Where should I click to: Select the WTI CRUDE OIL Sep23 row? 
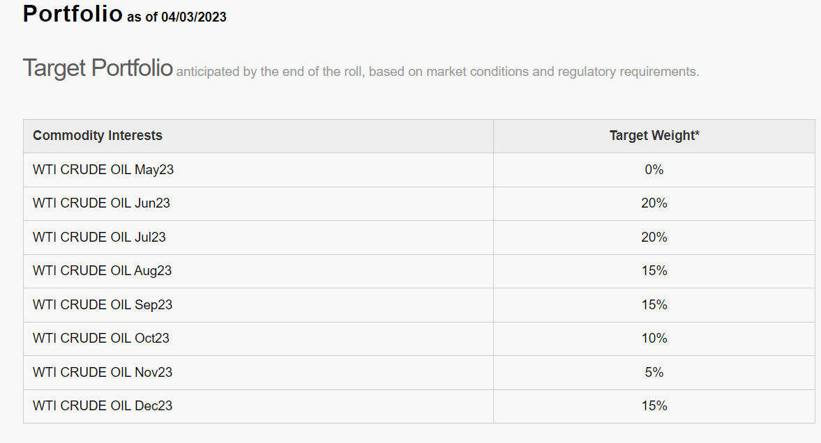102,305
